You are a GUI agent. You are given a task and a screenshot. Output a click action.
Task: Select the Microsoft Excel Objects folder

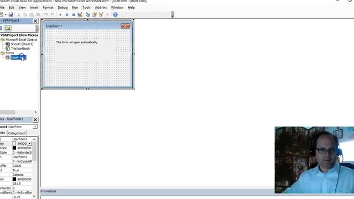pyautogui.click(x=21, y=39)
